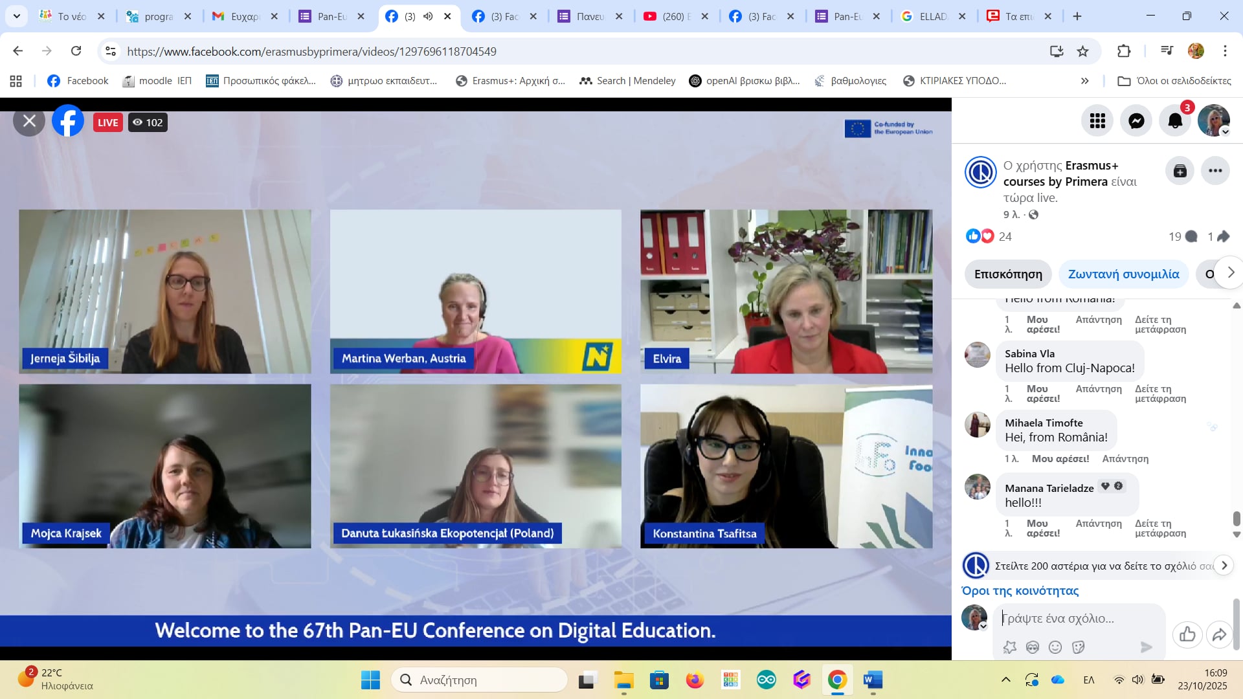1243x699 pixels.
Task: Click the thumbs up reaction button
Action: pos(1187,634)
